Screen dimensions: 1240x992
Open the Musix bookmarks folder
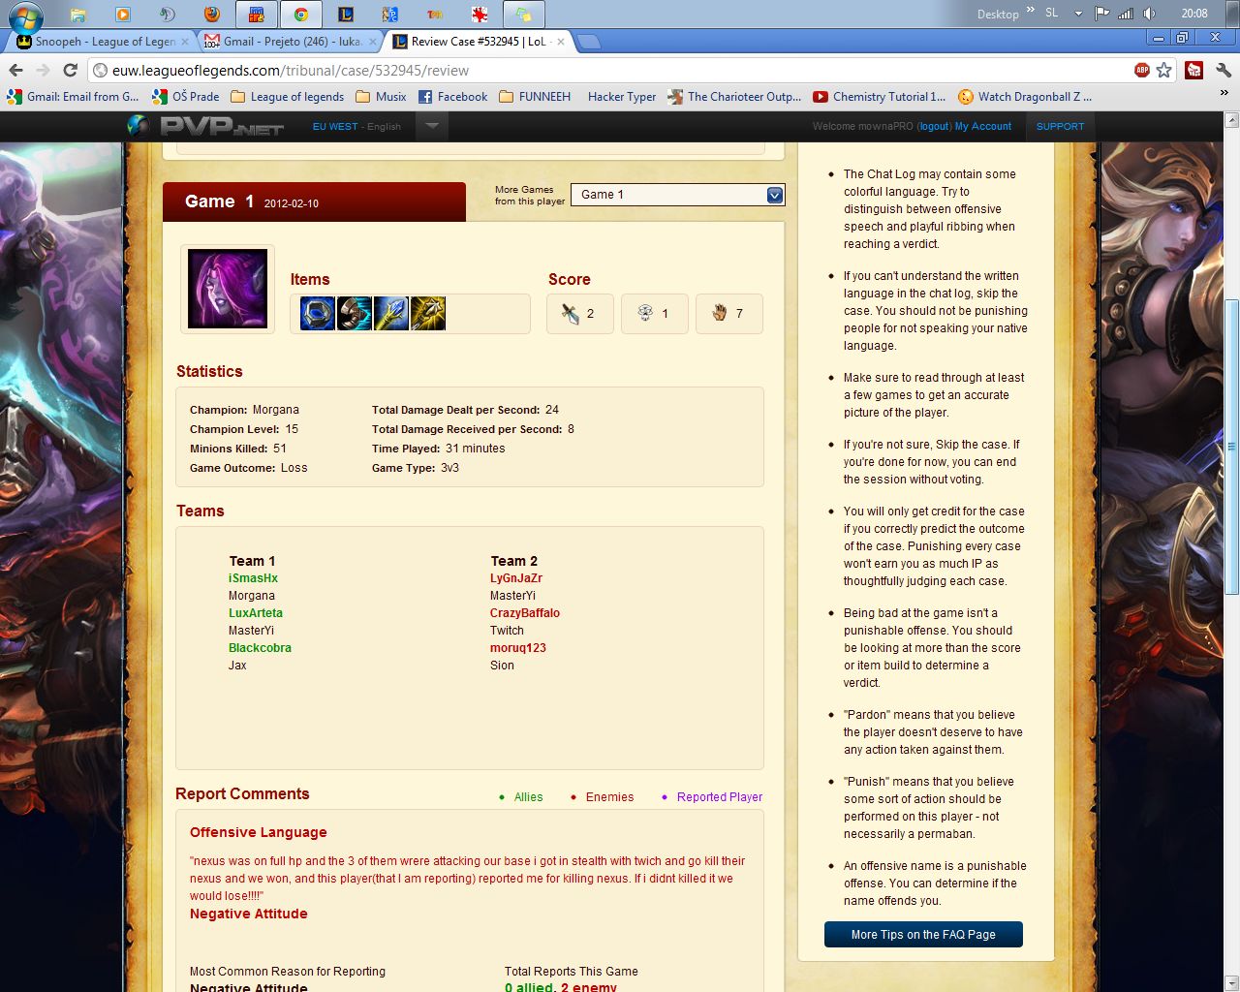(381, 97)
